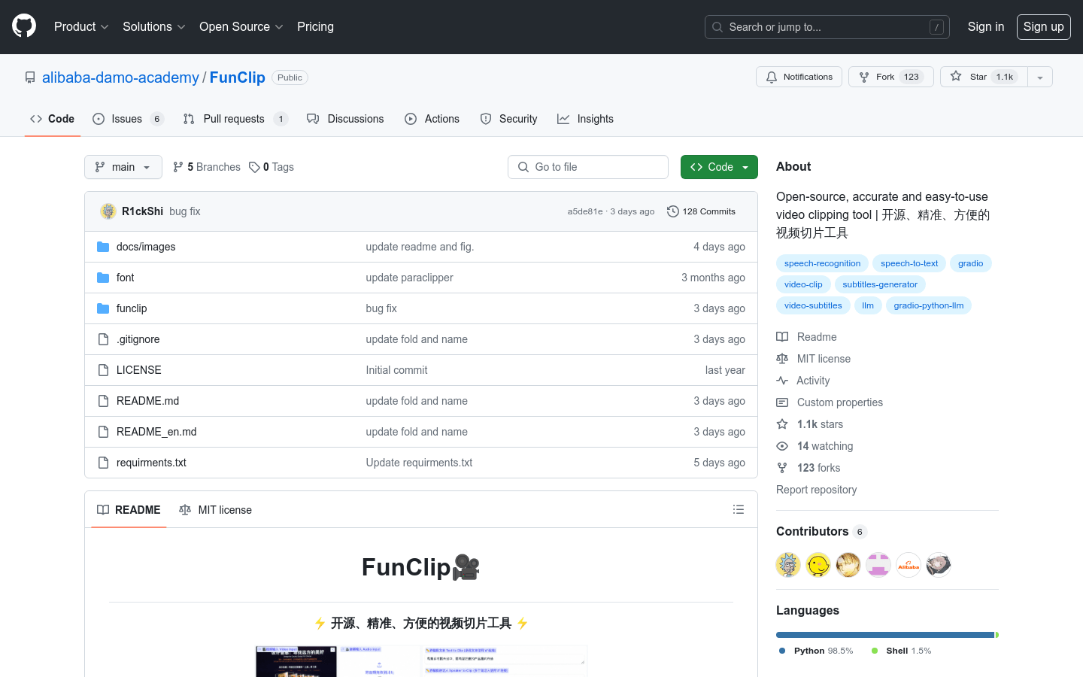Viewport: 1083px width, 677px height.
Task: Select the MIT license tab
Action: [215, 510]
